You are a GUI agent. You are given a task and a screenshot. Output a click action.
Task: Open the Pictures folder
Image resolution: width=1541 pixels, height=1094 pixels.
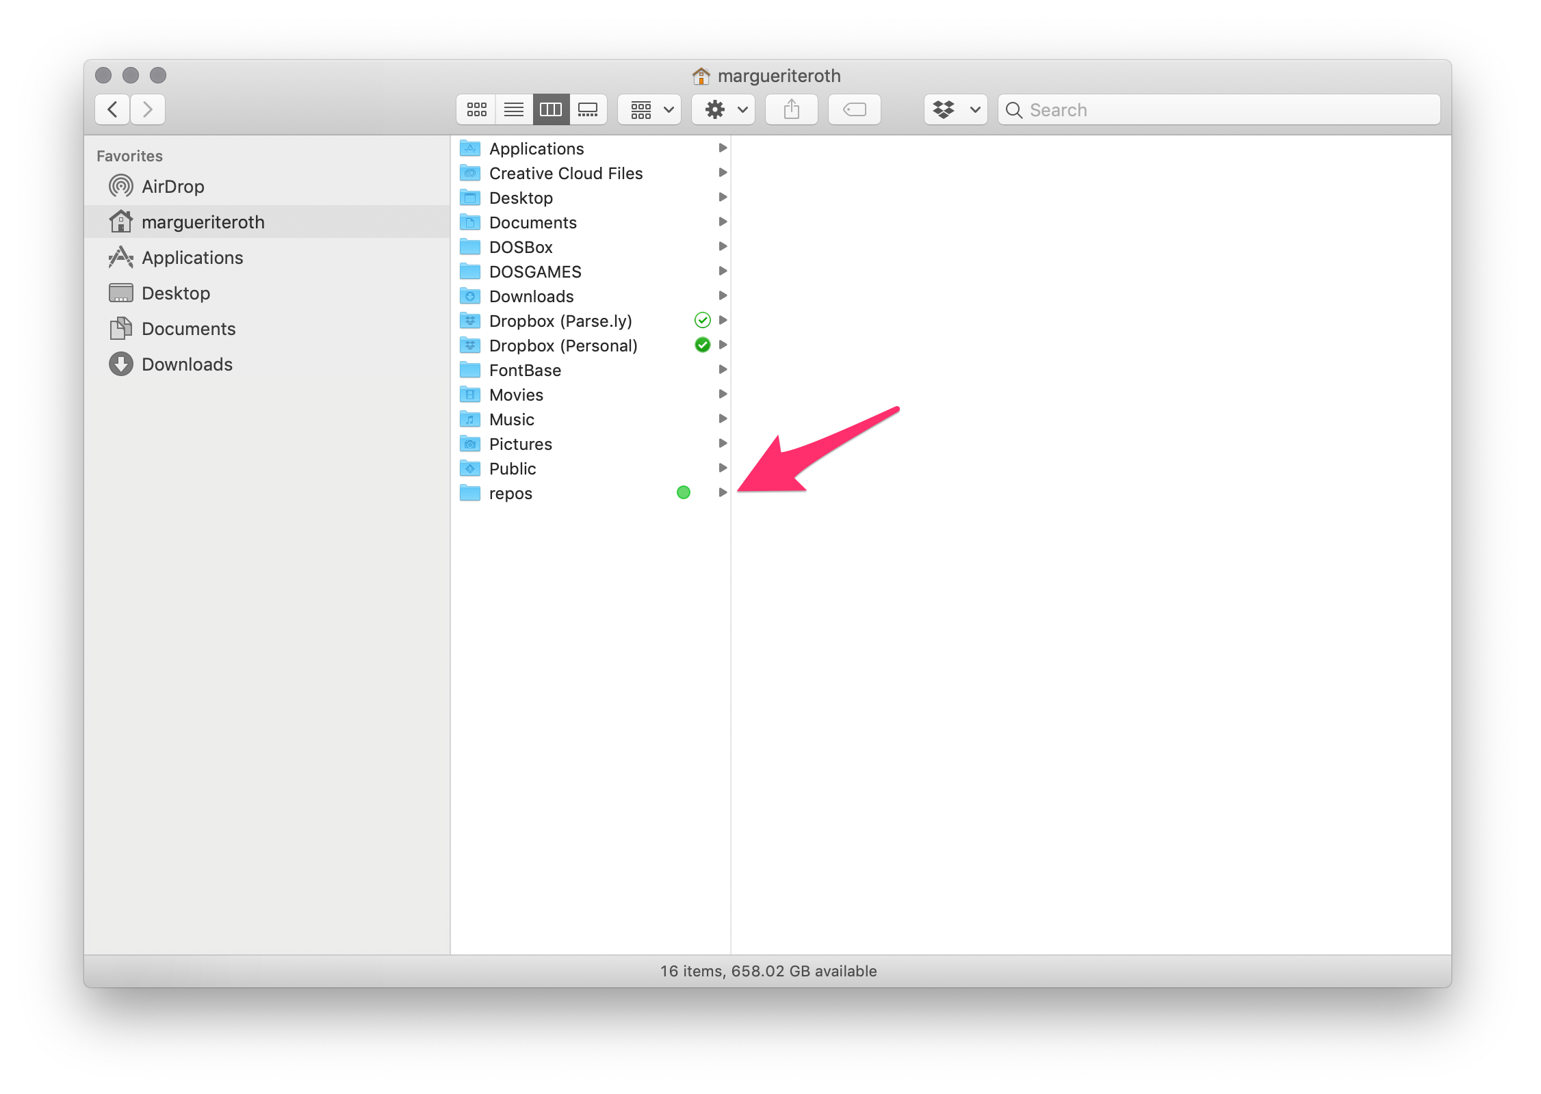click(x=521, y=444)
